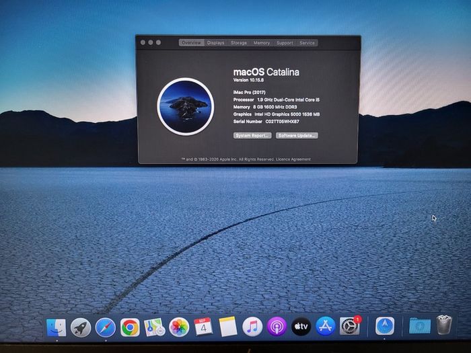Open the Memory tab
This screenshot has height=353, width=471.
[x=262, y=43]
